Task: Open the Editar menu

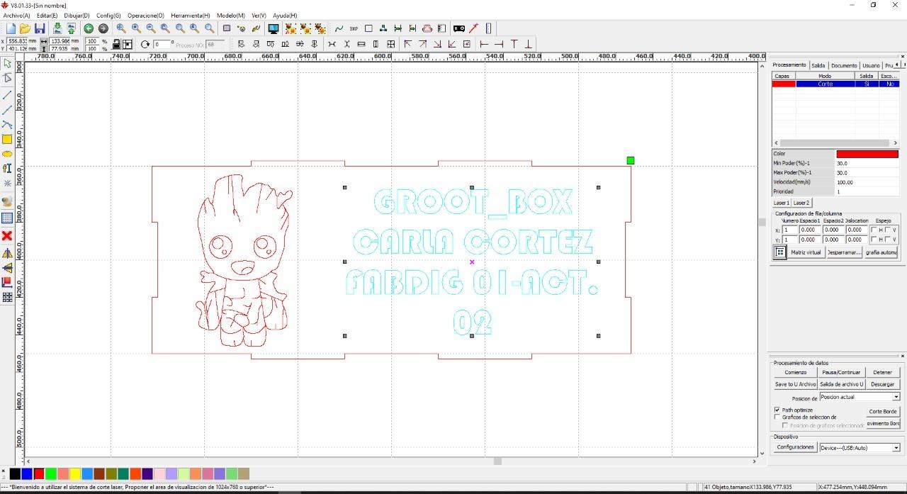Action: click(47, 15)
